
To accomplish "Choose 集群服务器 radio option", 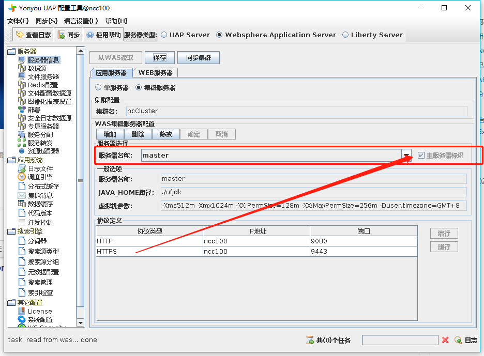I will (139, 88).
